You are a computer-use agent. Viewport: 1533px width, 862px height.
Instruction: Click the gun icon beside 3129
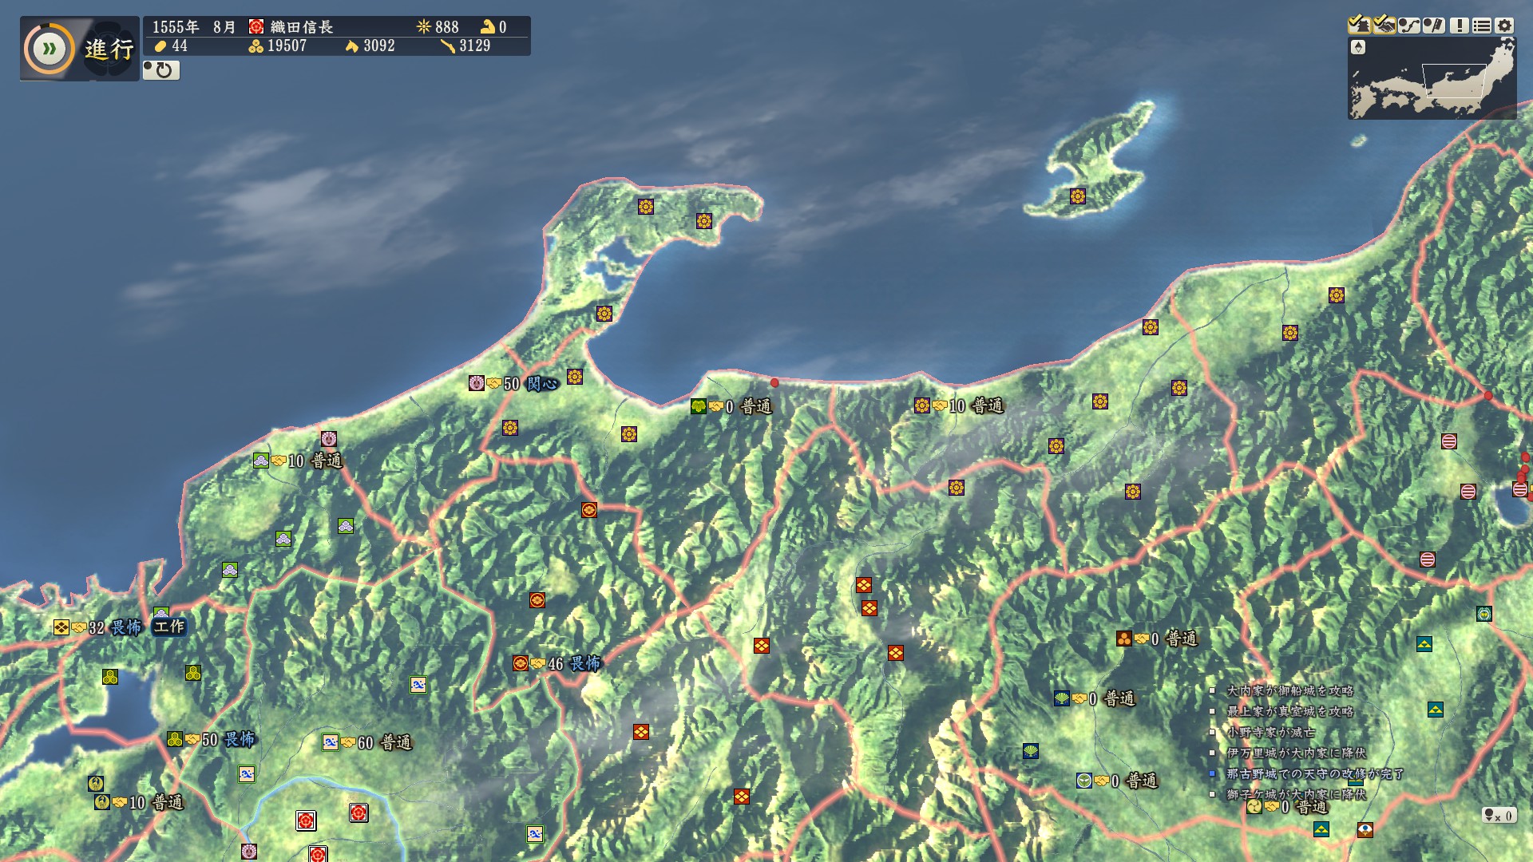tap(447, 46)
